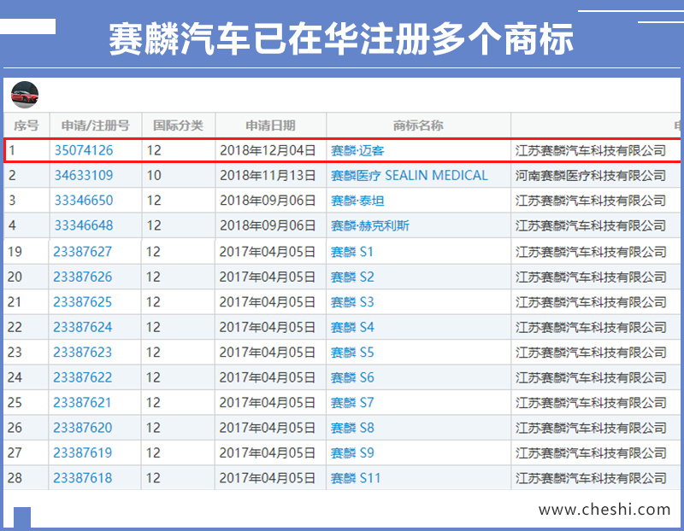This screenshot has width=684, height=531.
Task: Open the 赛麟 S7 trademark link
Action: tap(352, 402)
